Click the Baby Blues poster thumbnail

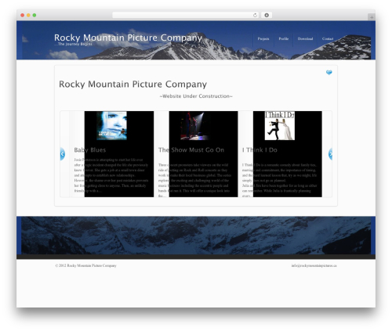coord(112,126)
